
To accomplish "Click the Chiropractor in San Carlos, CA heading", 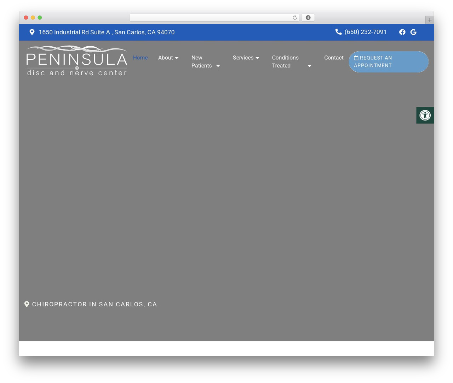I will [x=94, y=304].
